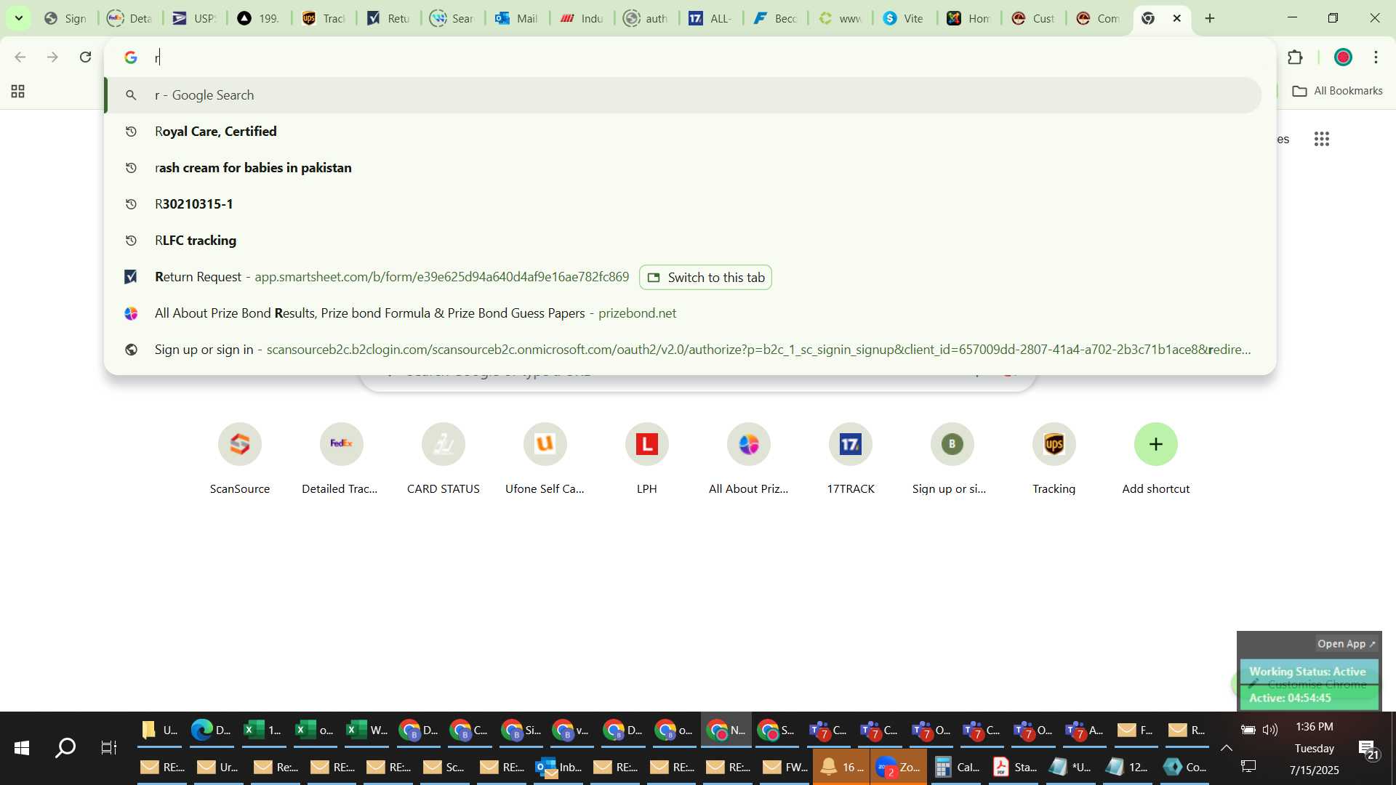Open the tab search dropdown arrow
The height and width of the screenshot is (785, 1396).
coord(18,18)
